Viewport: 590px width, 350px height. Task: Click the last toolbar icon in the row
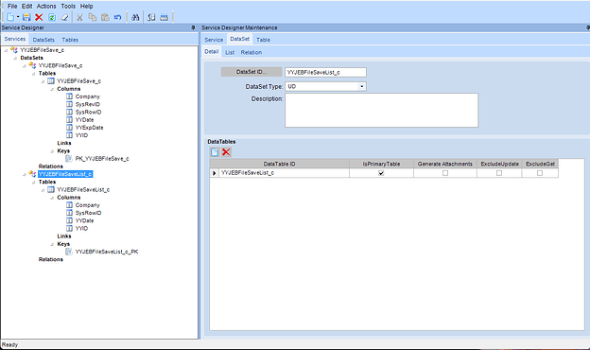pos(165,17)
